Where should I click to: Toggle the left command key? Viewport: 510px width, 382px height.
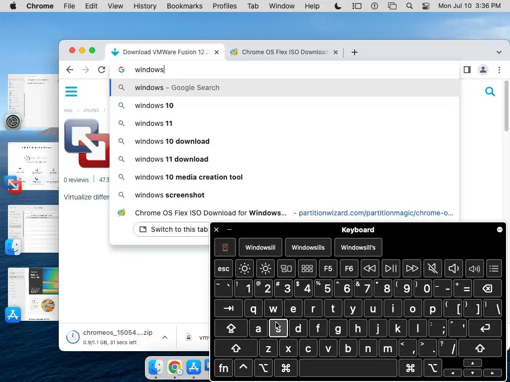click(x=285, y=368)
